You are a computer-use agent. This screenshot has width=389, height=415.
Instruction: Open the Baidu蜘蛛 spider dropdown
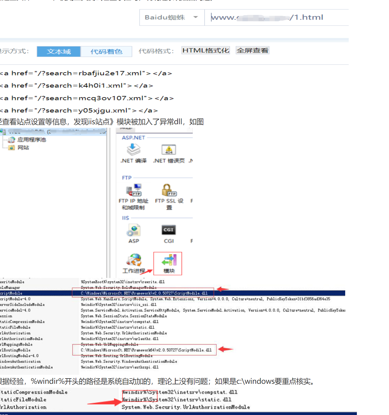pos(171,17)
